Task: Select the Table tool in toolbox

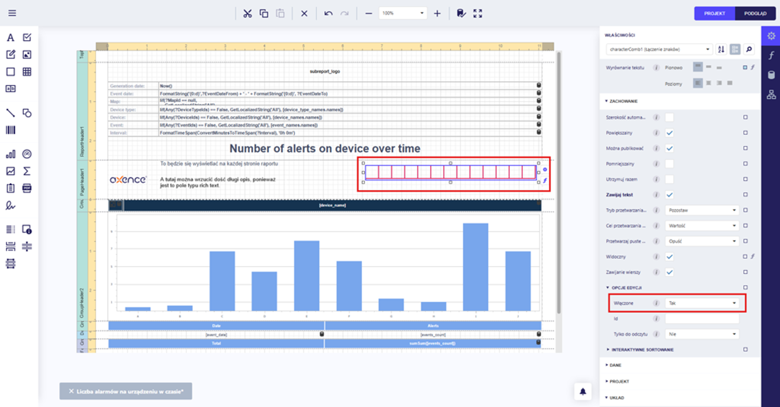Action: point(27,72)
